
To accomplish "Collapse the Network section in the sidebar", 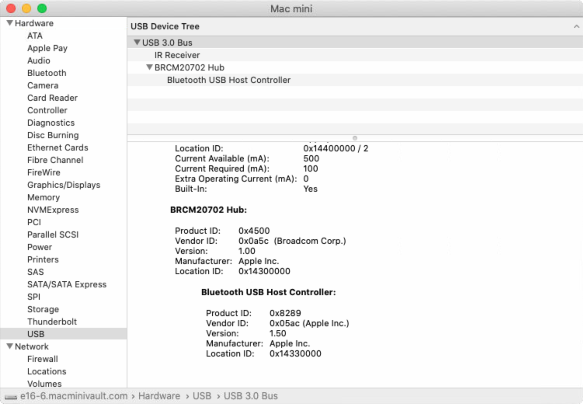I will [10, 346].
